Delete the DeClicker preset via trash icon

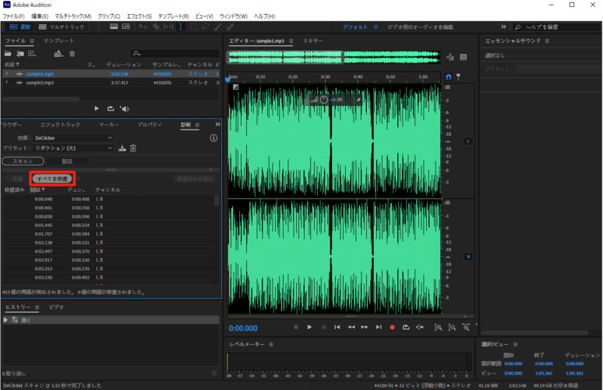click(x=133, y=148)
